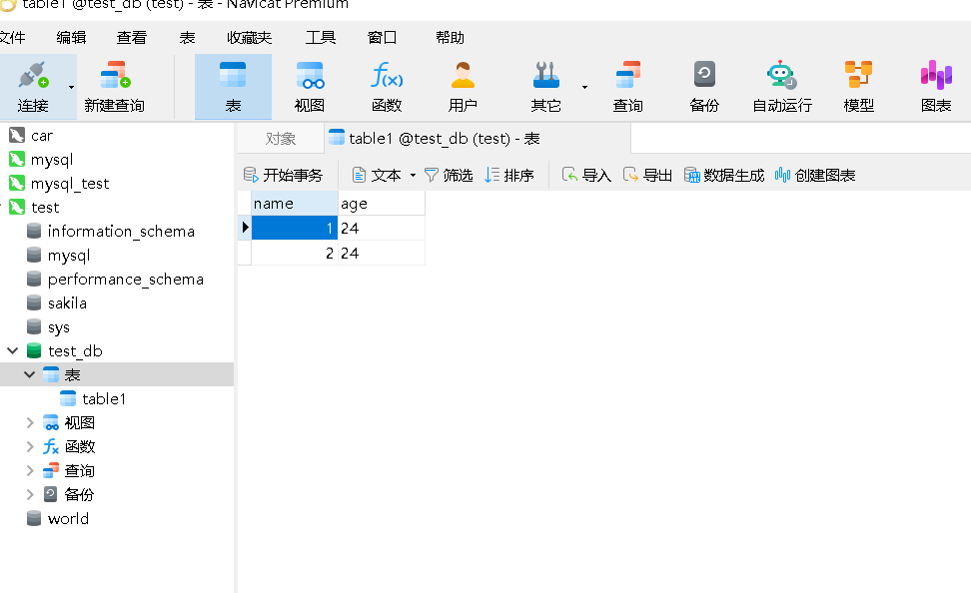Collapse the test_db database node
Image resolution: width=971 pixels, height=593 pixels.
click(12, 351)
